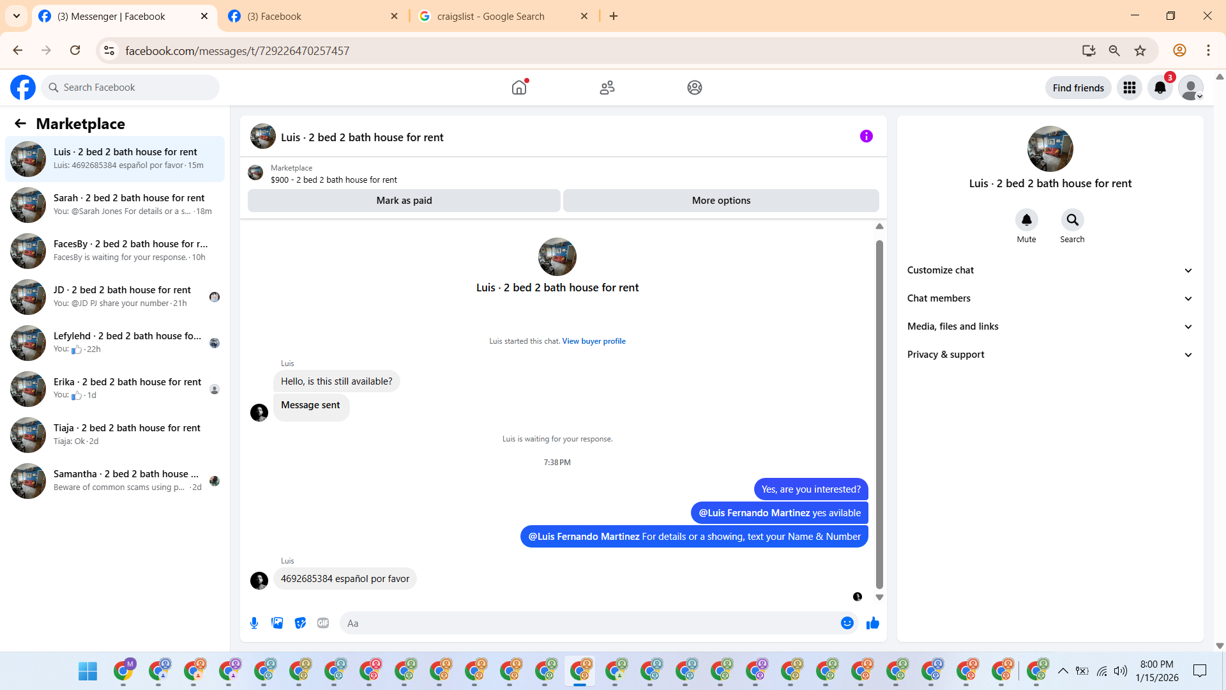This screenshot has height=690, width=1226.
Task: Open the View buyer profile link
Action: coord(594,341)
